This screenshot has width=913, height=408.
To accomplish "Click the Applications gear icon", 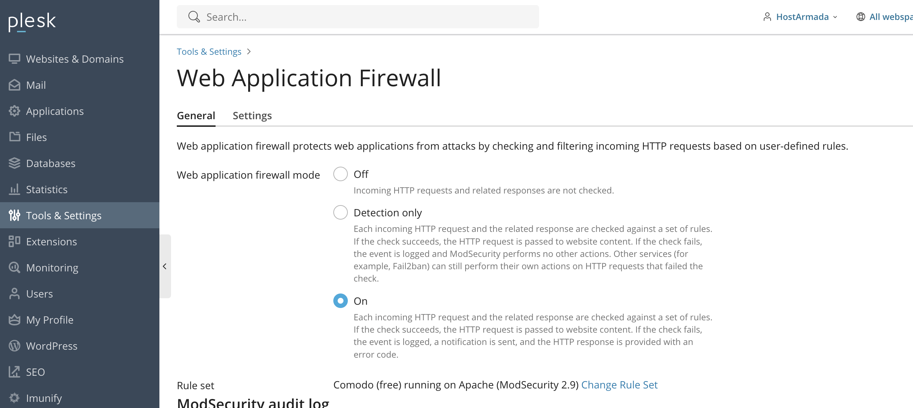I will (14, 111).
